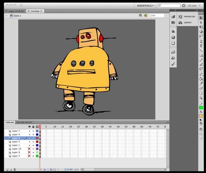Click the Delete layer trash icon
The image size is (206, 173).
(15, 170)
